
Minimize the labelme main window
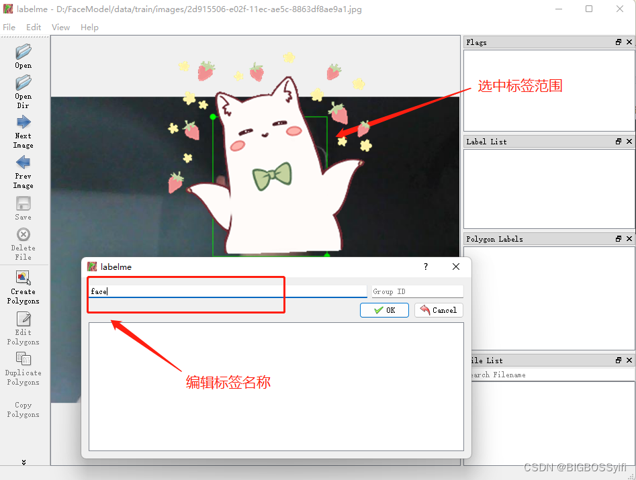559,9
